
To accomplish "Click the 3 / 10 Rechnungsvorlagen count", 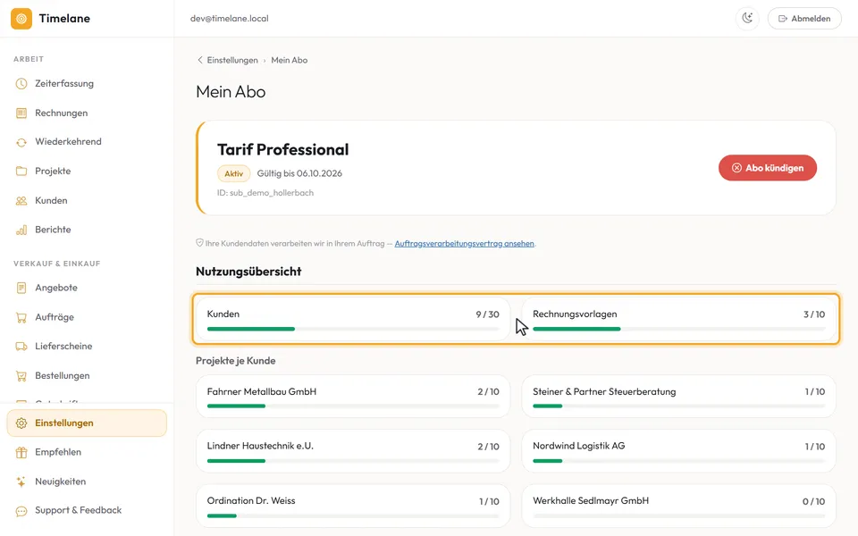I will pos(814,314).
